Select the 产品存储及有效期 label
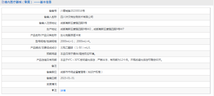Viewport: 214px width, 96px height. point(46,60)
